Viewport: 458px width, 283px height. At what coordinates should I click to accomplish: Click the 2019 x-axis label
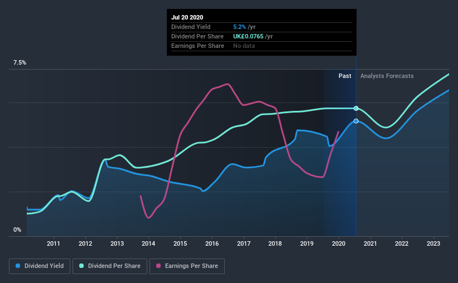(307, 243)
